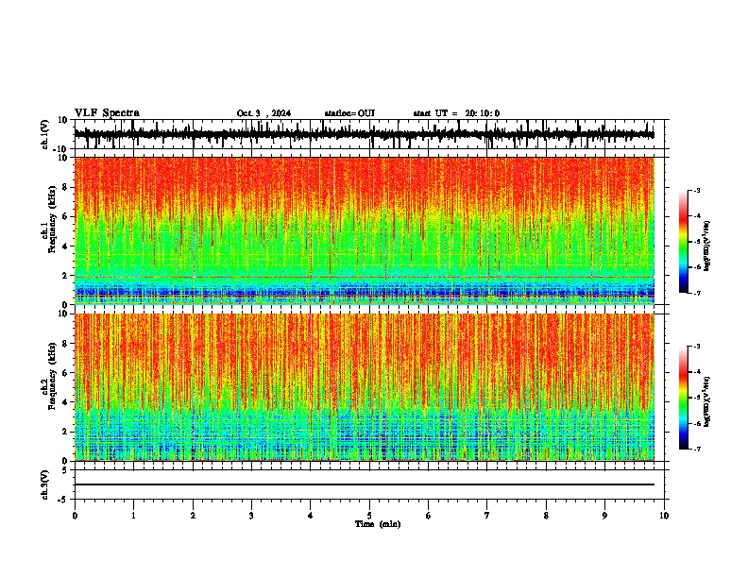748x578 pixels.
Task: Click the "ch.1(V)" axis label
Action: tap(46, 134)
